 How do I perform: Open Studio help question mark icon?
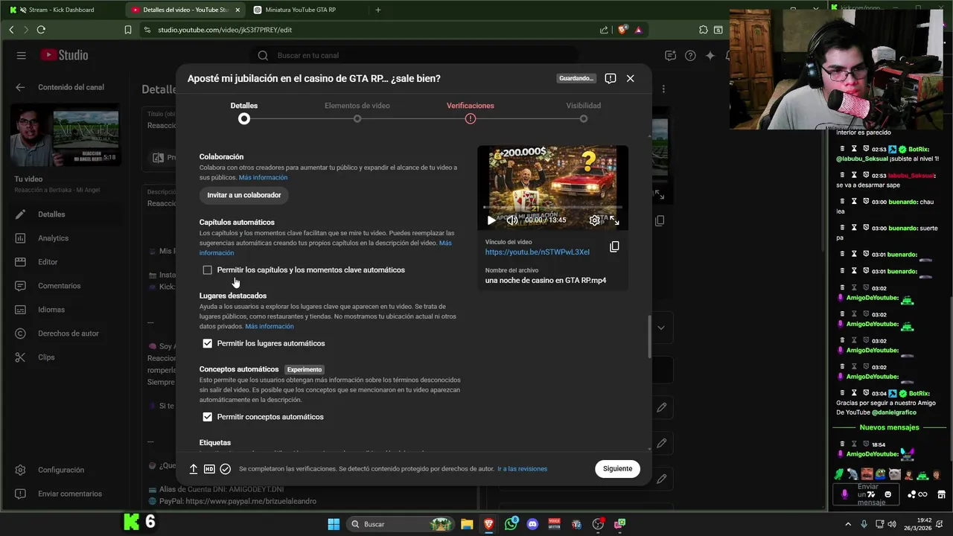click(x=690, y=56)
